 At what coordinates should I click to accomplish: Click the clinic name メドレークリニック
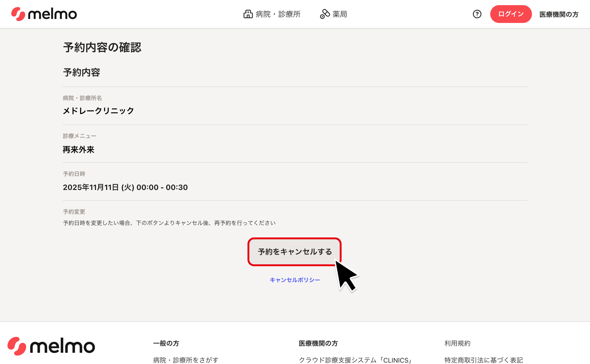pos(98,111)
